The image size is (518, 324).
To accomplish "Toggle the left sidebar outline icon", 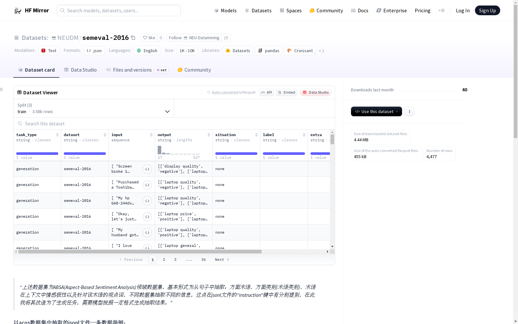I will pos(2,89).
